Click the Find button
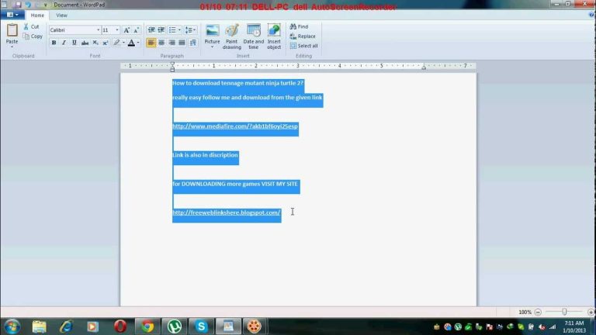 pyautogui.click(x=302, y=26)
